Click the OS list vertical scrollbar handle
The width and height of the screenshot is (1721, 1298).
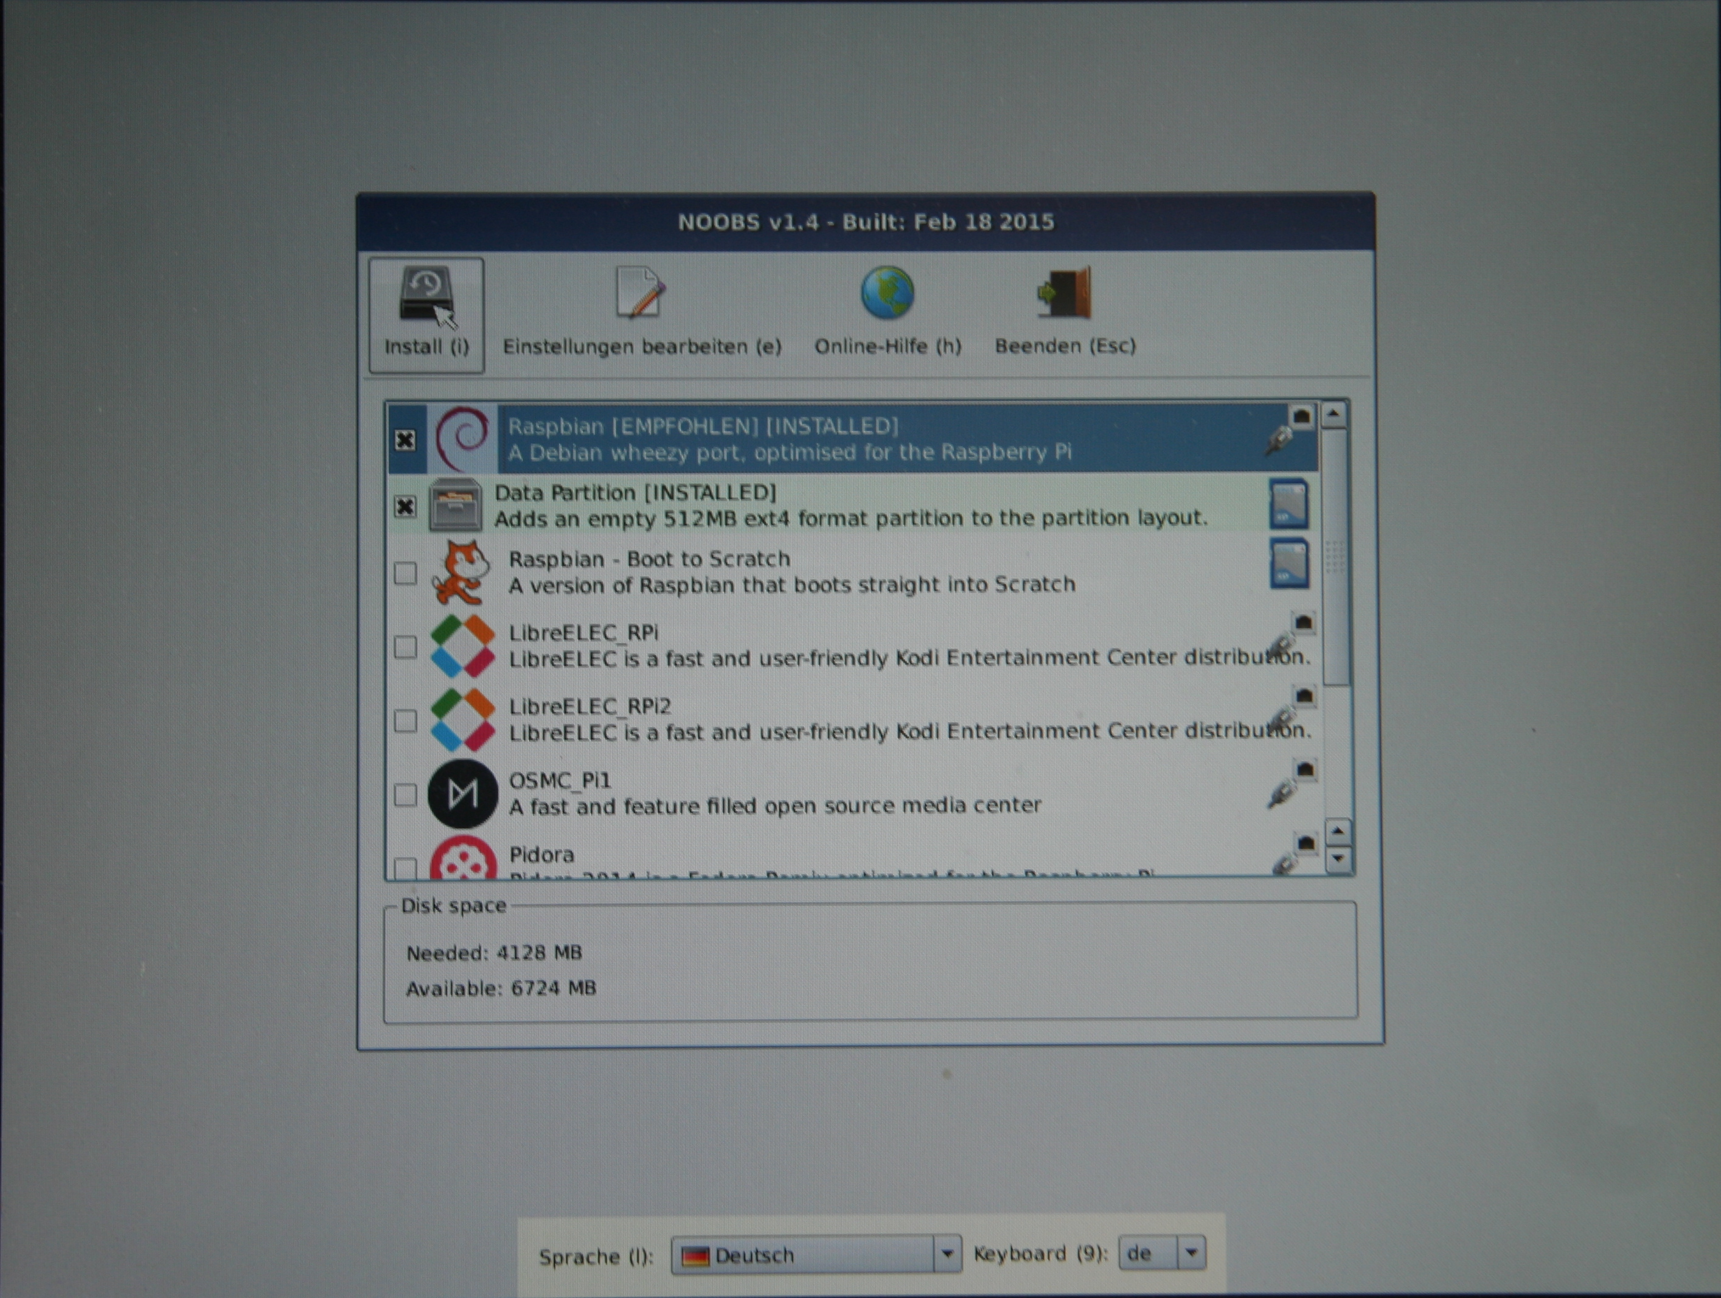pyautogui.click(x=1334, y=556)
